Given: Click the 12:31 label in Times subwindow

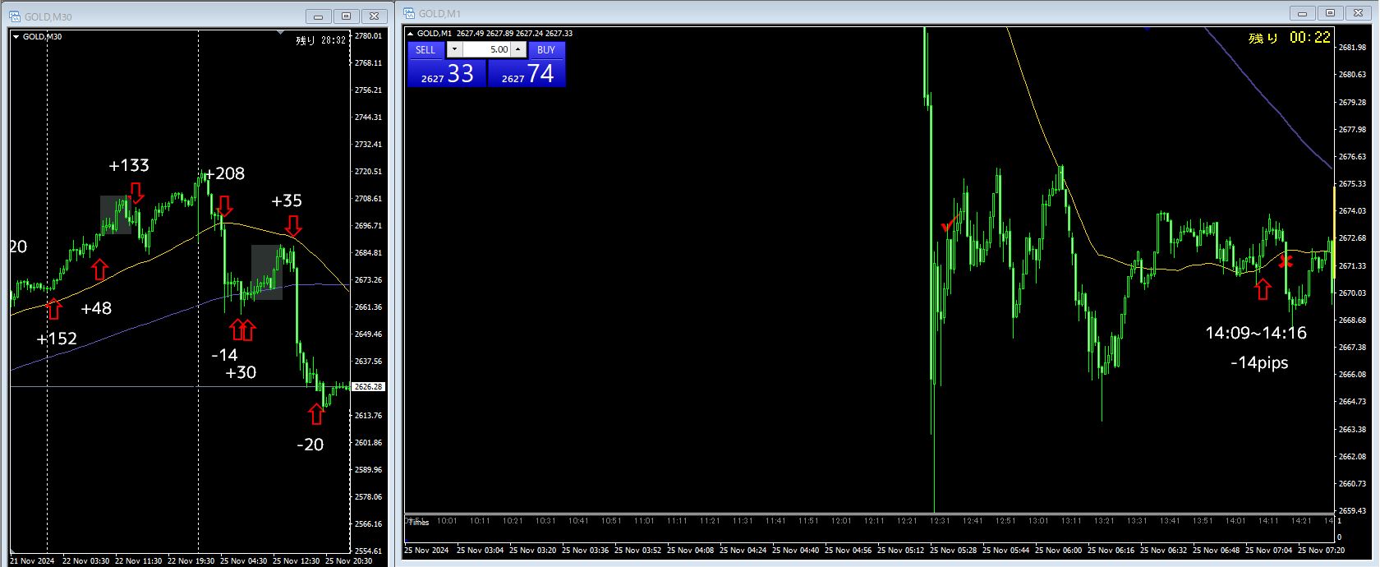Looking at the screenshot, I should (x=940, y=521).
